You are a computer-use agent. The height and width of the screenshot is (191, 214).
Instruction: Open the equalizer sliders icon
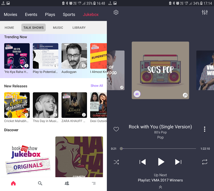205,12
